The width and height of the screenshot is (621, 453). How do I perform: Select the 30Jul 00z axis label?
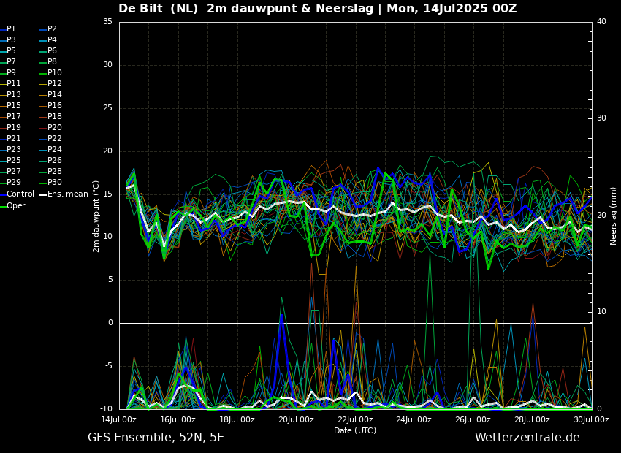(x=591, y=419)
